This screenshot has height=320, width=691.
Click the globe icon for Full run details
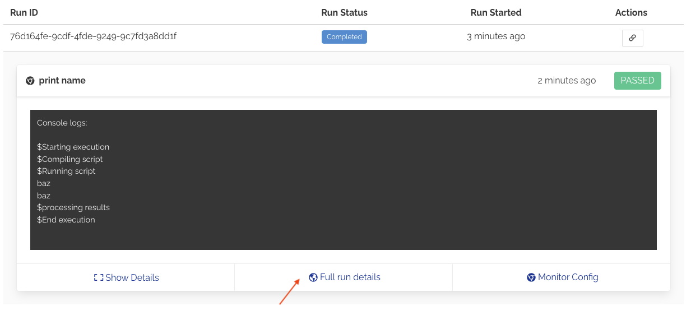click(x=313, y=277)
